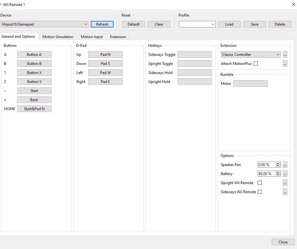Remap D-Pad Right bound to Pad E

(105, 82)
